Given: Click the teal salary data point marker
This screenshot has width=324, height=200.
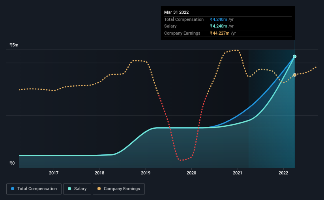Looking at the screenshot, I should click(295, 56).
